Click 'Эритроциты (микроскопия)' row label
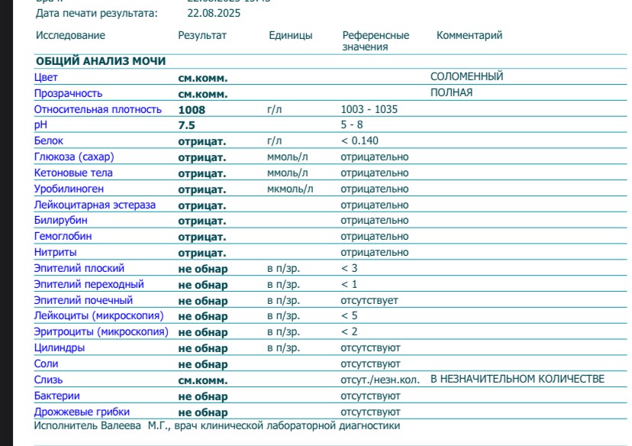Viewport: 632px width, 446px height. 102,332
